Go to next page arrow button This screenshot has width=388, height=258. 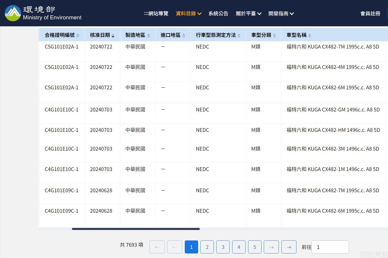point(271,247)
